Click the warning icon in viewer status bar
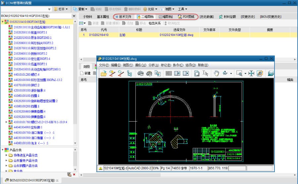298x184 pixels. click(x=100, y=168)
